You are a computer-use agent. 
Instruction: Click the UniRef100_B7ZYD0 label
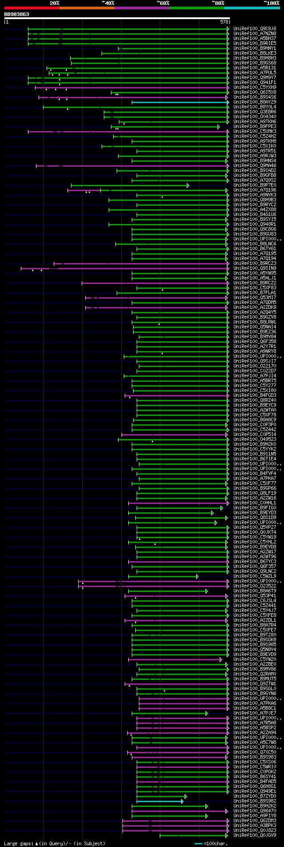pyautogui.click(x=255, y=796)
